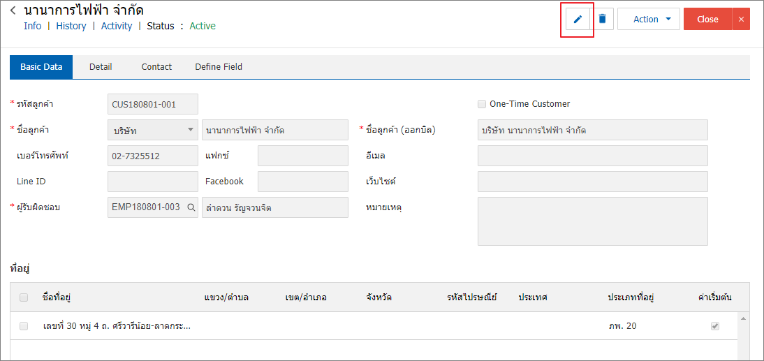Click the trash delete icon

point(602,19)
